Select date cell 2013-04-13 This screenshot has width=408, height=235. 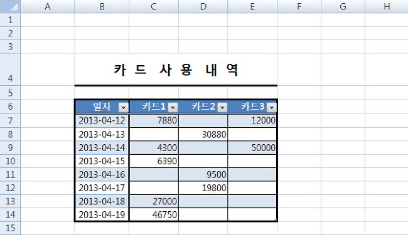[x=102, y=134]
